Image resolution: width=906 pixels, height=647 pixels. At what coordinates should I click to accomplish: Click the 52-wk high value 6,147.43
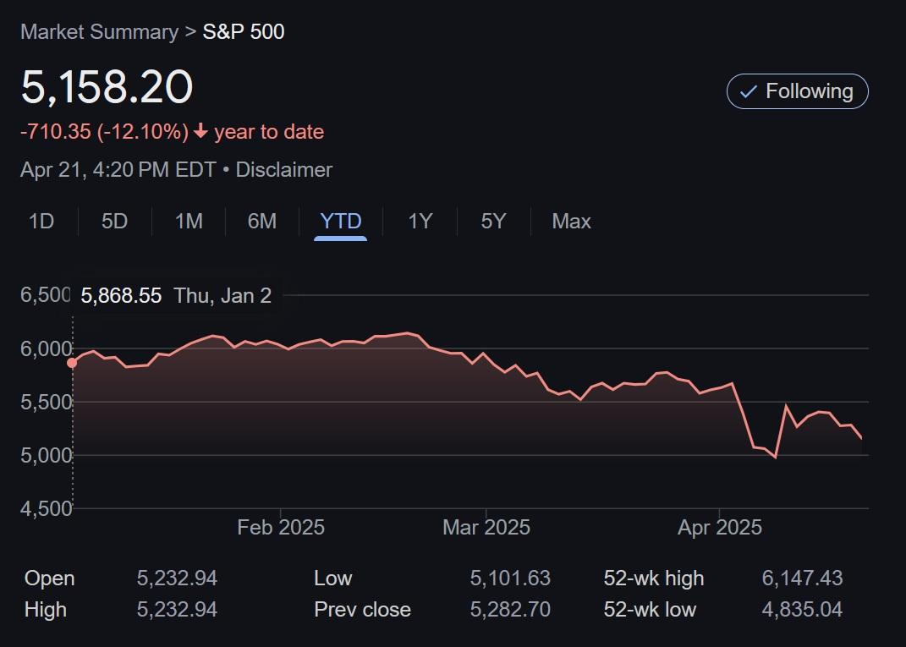(803, 578)
